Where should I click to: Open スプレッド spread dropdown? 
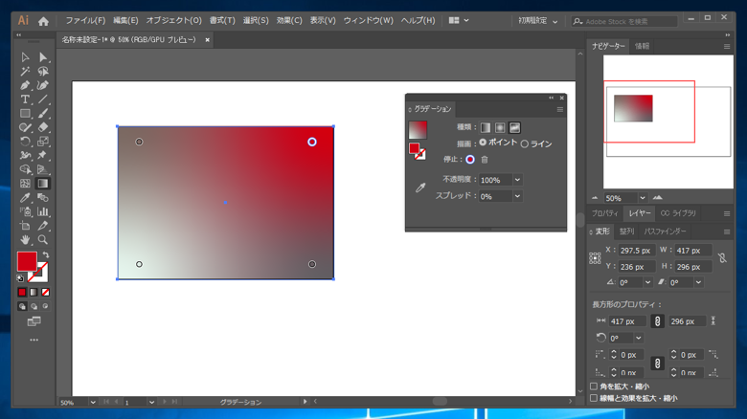[x=517, y=196]
